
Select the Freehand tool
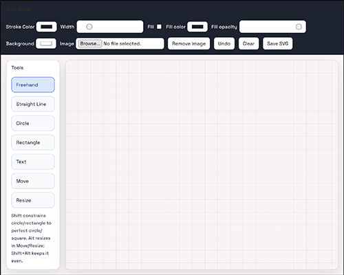click(33, 85)
